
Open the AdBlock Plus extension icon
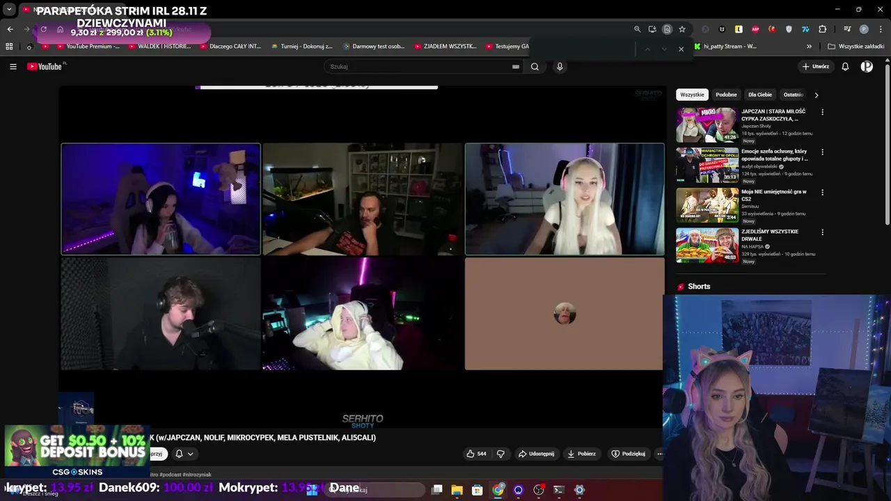pyautogui.click(x=755, y=29)
